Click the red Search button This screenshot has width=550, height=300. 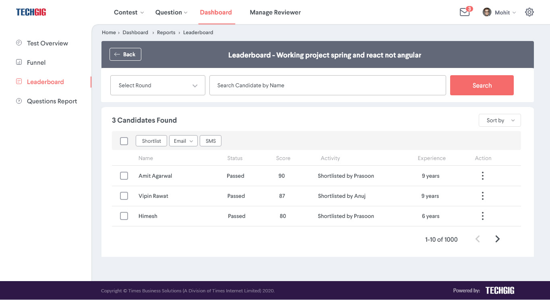click(482, 85)
